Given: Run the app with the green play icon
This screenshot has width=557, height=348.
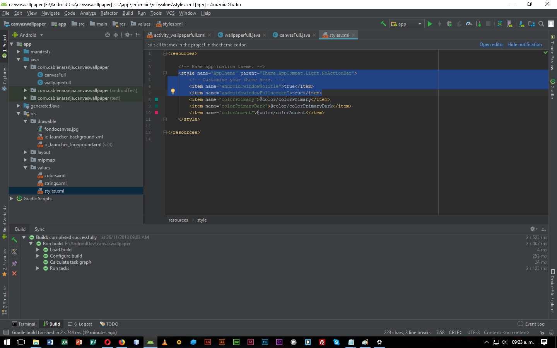Looking at the screenshot, I should 430,24.
